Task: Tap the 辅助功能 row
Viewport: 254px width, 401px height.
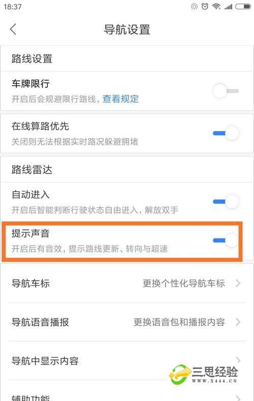Action: (x=127, y=394)
